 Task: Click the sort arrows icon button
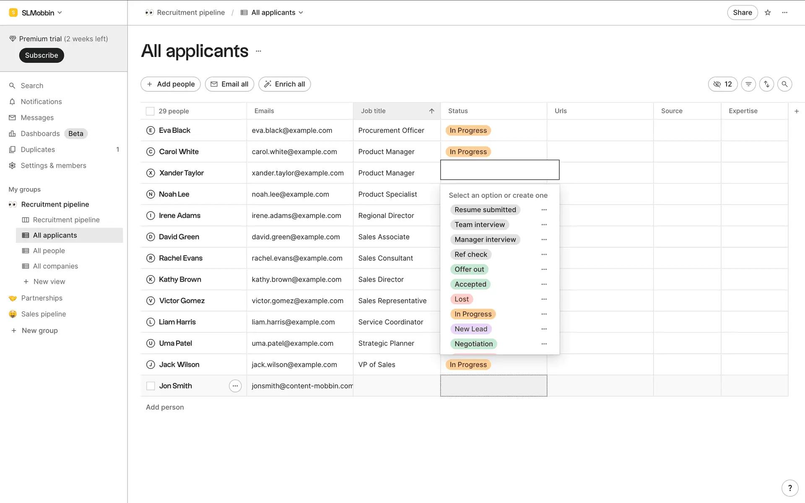766,84
